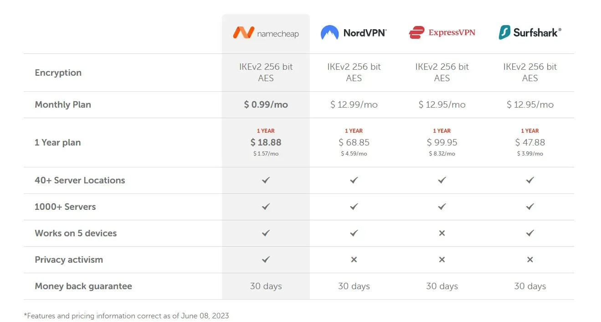Click the Surfshark logo
601x322 pixels.
point(529,33)
